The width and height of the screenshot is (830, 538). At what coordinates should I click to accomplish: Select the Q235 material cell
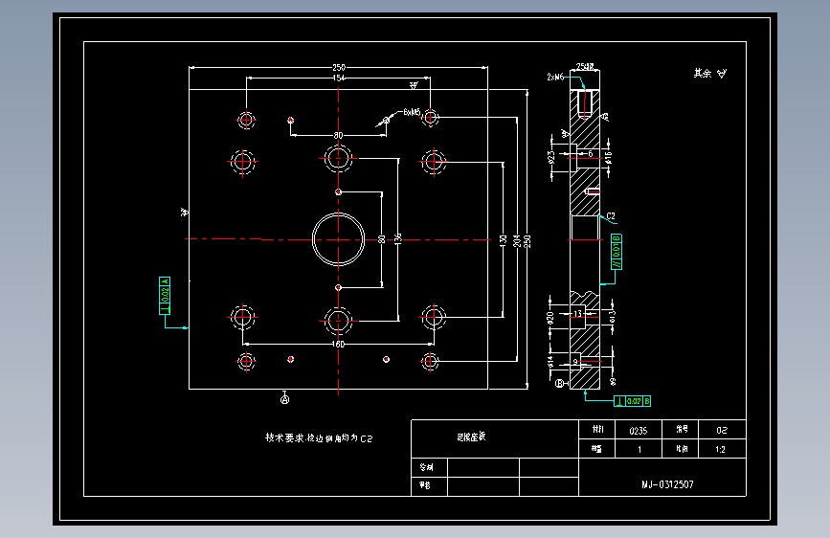(x=639, y=431)
